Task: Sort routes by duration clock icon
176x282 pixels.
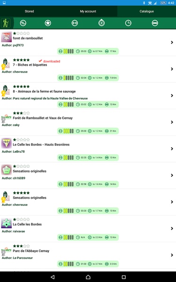Action: point(128,23)
